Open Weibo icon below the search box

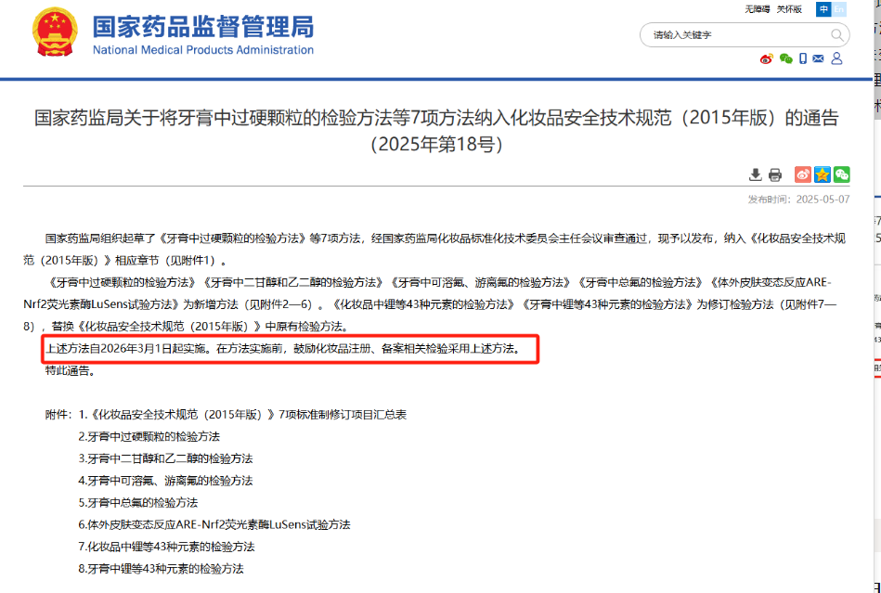coord(766,59)
